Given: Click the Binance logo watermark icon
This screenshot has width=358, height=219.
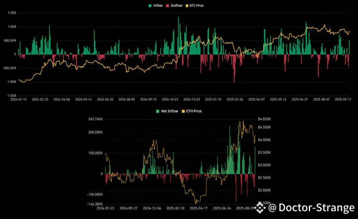Looking at the screenshot, I should (260, 208).
